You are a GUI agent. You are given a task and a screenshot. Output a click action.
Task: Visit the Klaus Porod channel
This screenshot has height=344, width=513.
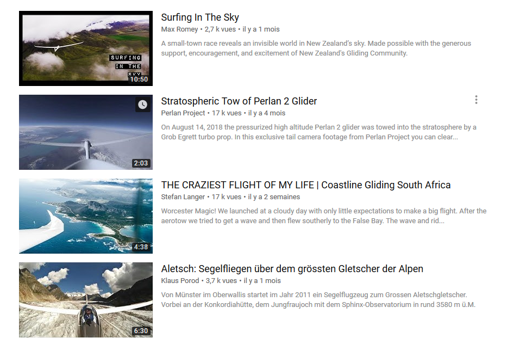[x=180, y=281]
